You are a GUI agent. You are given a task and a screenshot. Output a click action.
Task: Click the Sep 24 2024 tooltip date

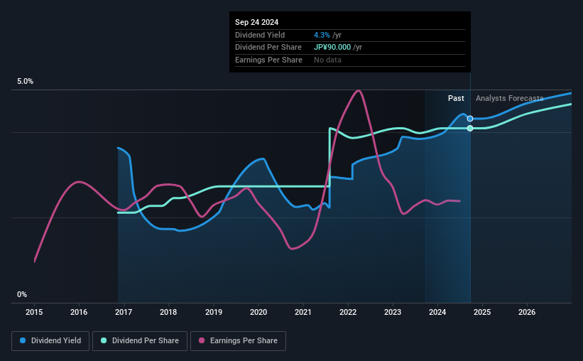click(x=256, y=22)
